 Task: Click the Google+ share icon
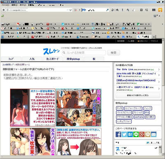142,134
